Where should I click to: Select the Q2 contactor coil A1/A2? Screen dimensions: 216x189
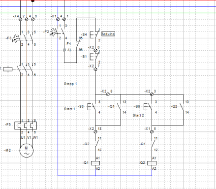(152, 163)
